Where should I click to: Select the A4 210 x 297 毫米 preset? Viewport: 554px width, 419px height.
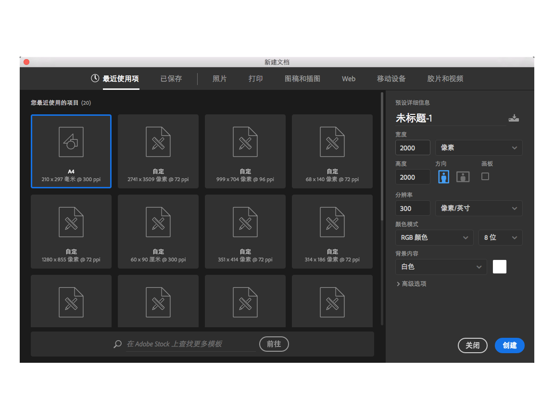[71, 151]
